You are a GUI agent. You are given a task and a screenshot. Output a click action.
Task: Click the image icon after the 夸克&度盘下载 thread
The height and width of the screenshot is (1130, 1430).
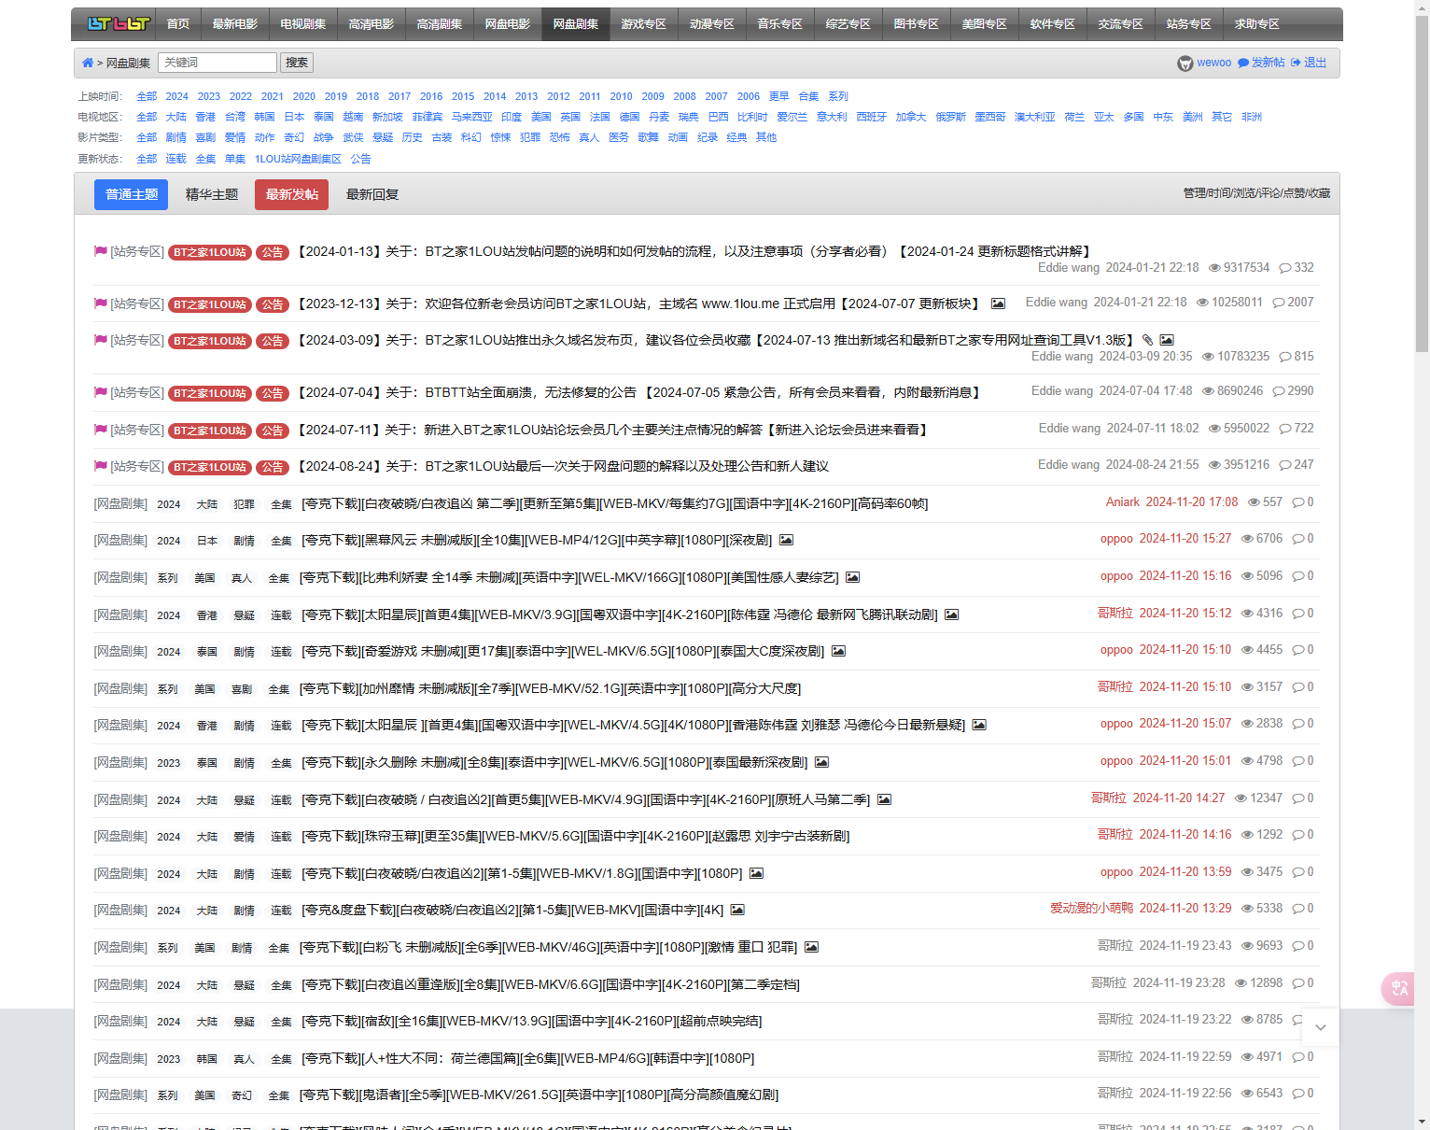click(737, 910)
